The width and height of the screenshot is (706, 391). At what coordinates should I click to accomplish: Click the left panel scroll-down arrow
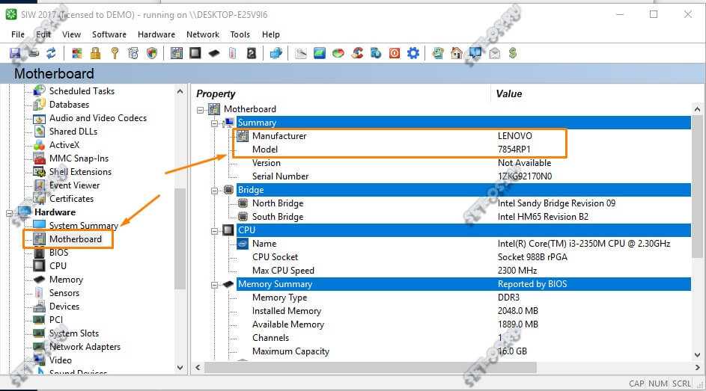pos(180,368)
